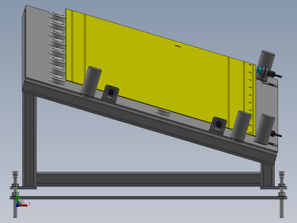Select the bottom-right cylinder beside the lower cable

(x=264, y=130)
